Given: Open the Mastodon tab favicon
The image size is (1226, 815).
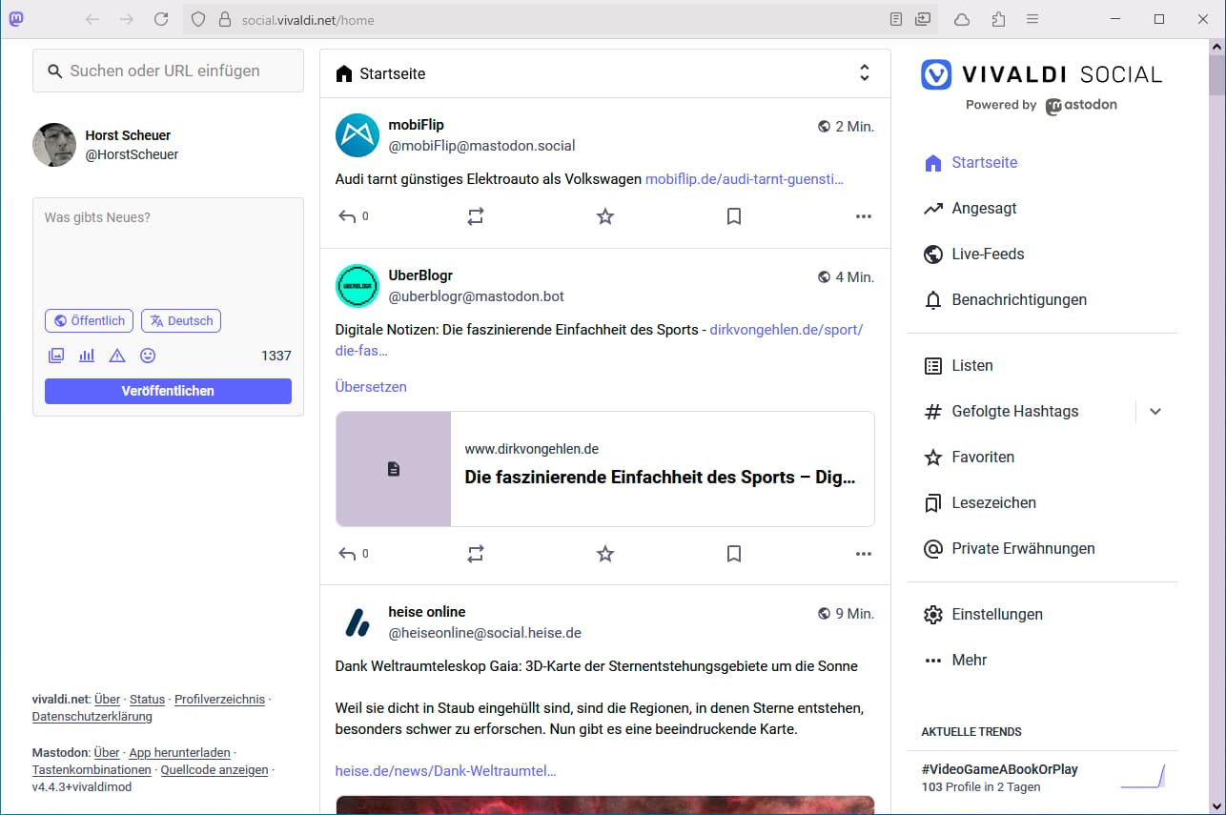Looking at the screenshot, I should (x=17, y=18).
